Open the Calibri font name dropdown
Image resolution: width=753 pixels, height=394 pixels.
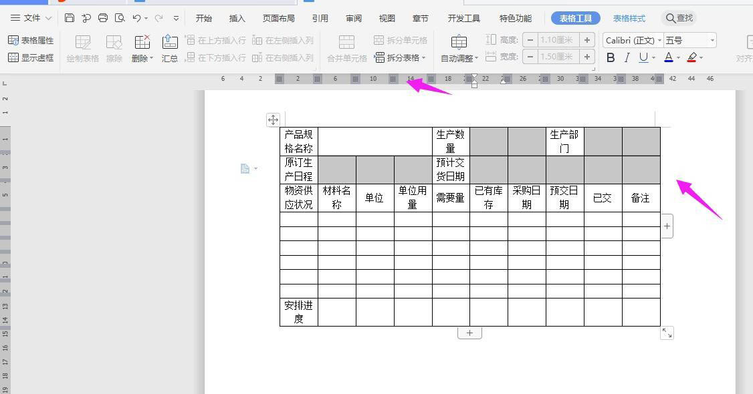click(x=659, y=41)
